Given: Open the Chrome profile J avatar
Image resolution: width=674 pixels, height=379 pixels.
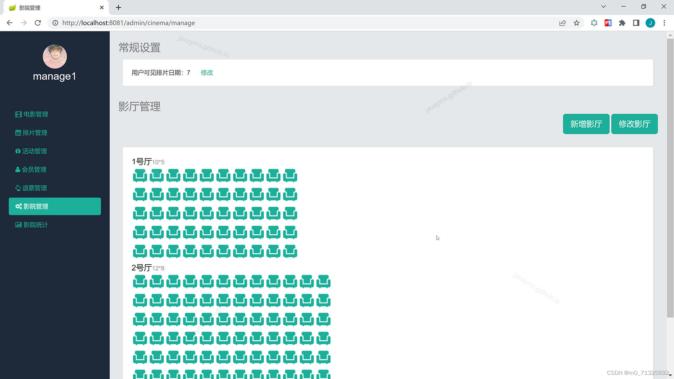Looking at the screenshot, I should click(x=650, y=23).
